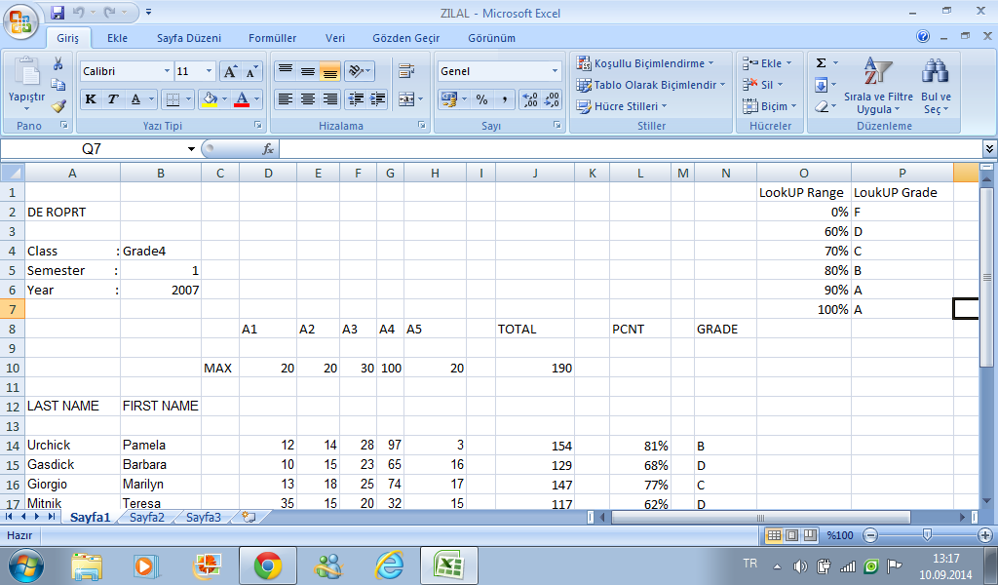
Task: Copy selection icon in Pano group
Action: tap(58, 85)
